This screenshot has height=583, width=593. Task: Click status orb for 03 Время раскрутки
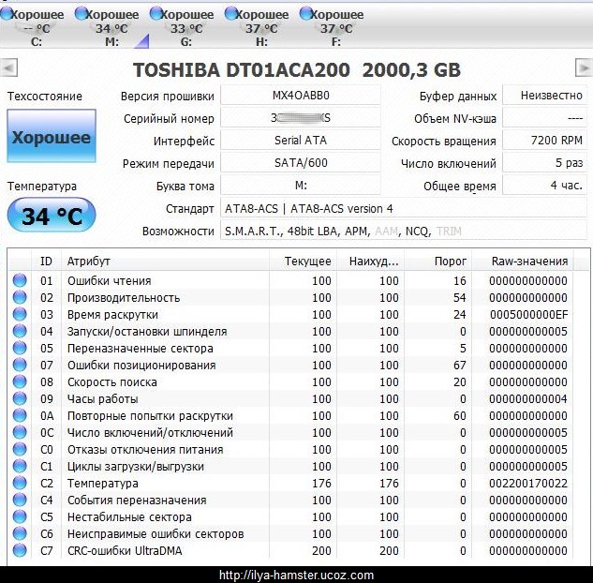pos(20,314)
